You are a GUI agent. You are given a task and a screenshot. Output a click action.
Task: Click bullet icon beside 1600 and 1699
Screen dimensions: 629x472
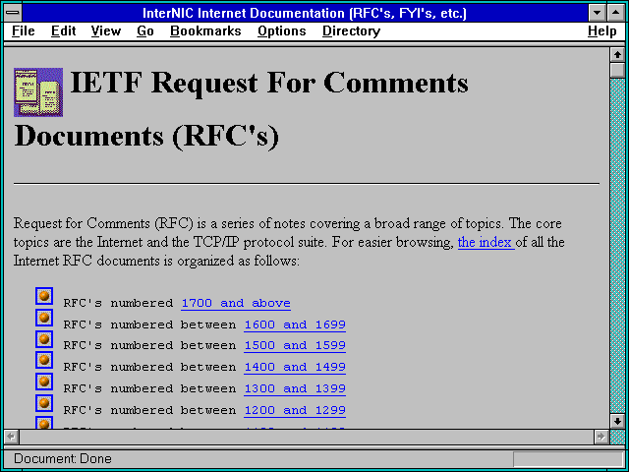click(x=44, y=318)
